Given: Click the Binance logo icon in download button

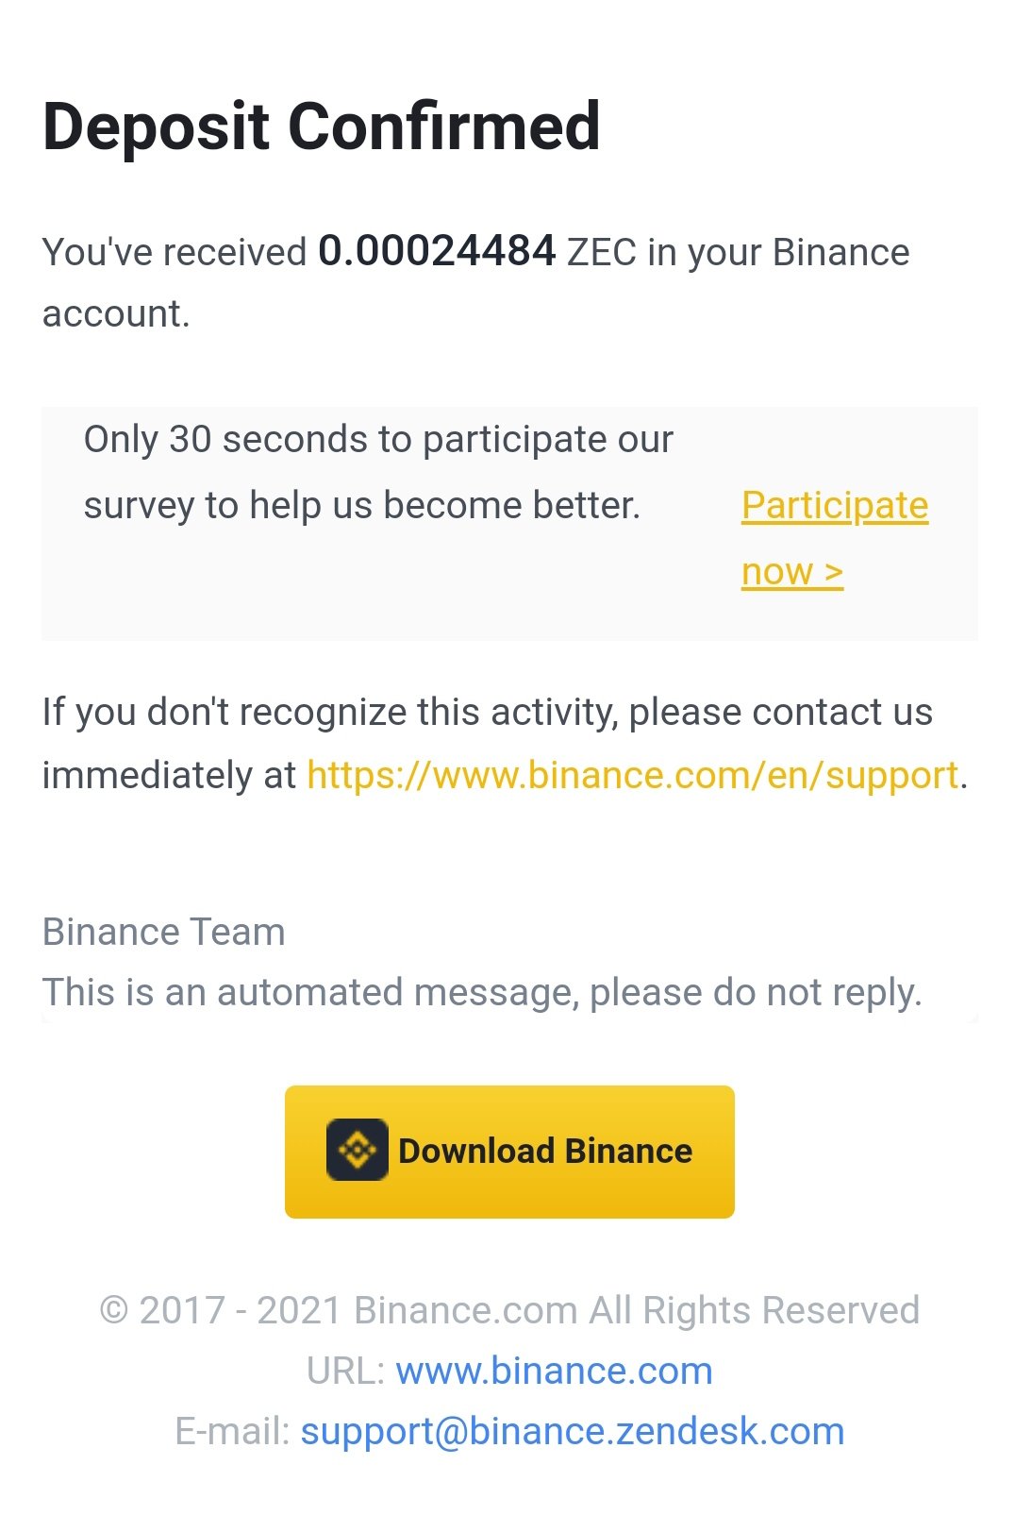Looking at the screenshot, I should pyautogui.click(x=357, y=1150).
